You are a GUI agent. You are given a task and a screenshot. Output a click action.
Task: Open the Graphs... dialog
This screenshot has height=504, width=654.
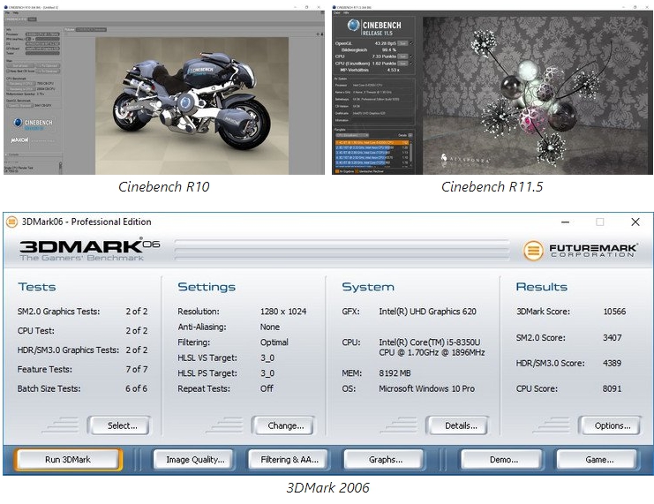pos(385,459)
